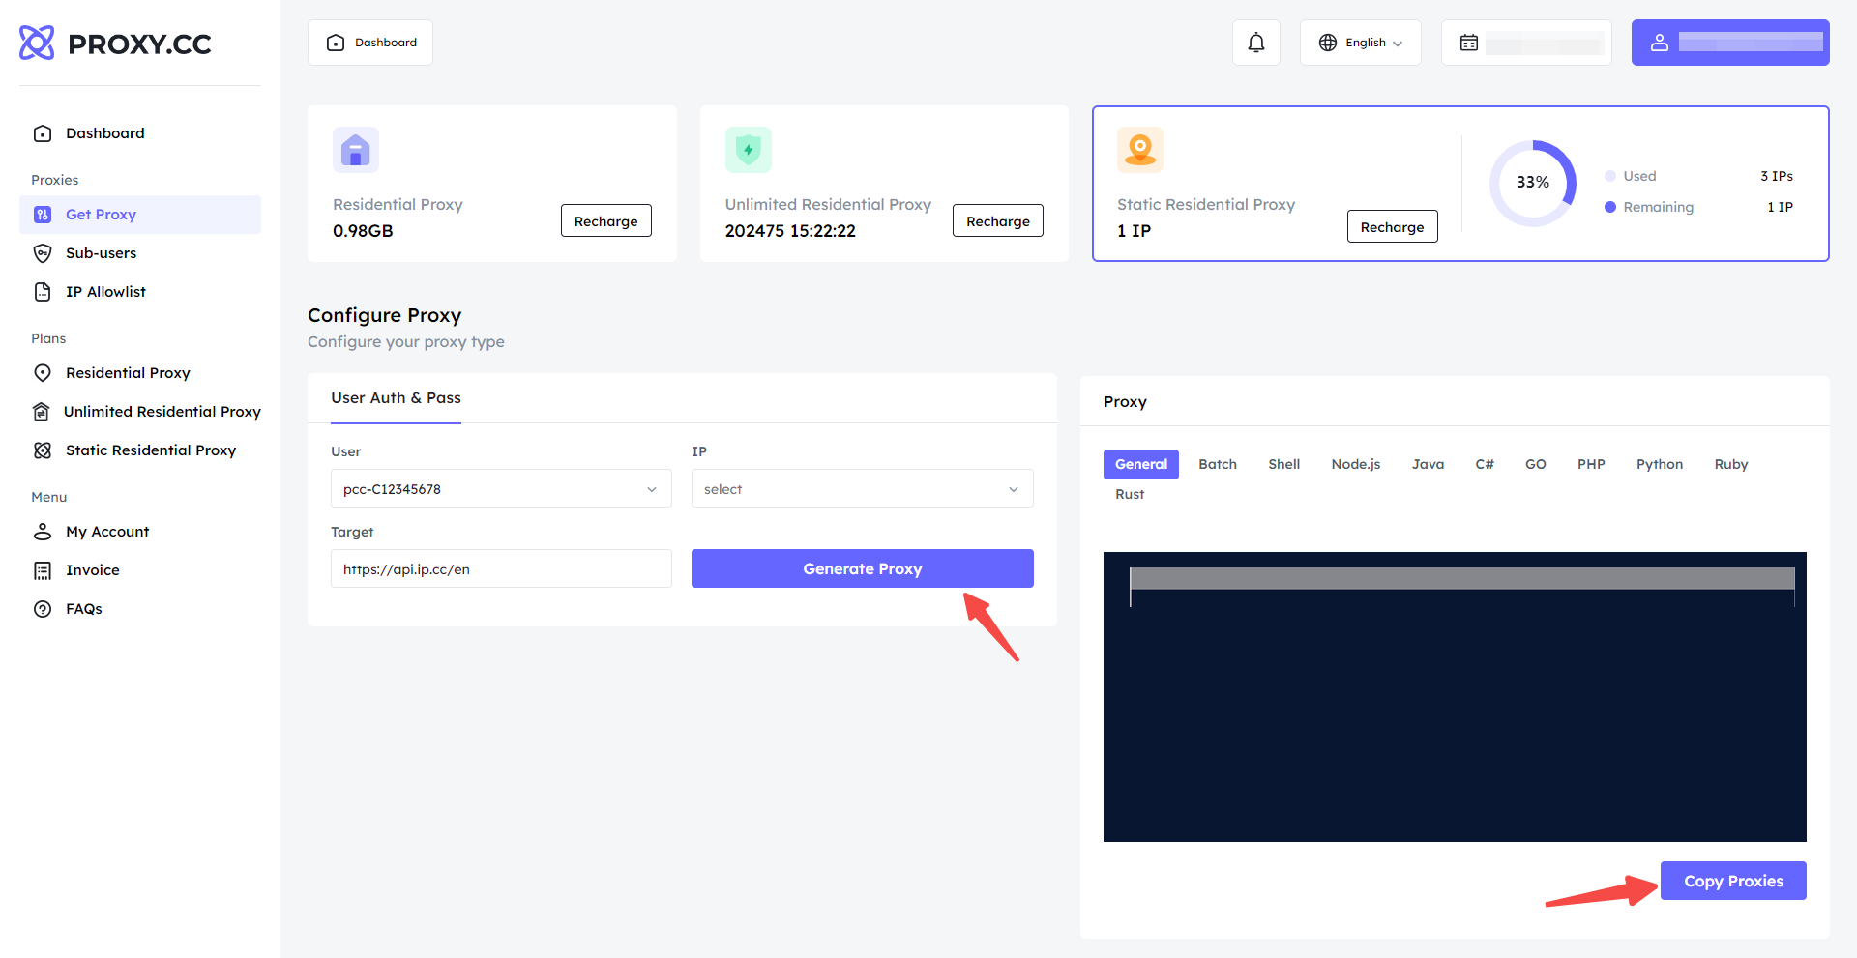
Task: Switch to the Shell tab
Action: (x=1284, y=464)
